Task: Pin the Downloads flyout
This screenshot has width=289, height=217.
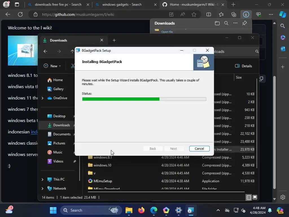Action: (244, 23)
